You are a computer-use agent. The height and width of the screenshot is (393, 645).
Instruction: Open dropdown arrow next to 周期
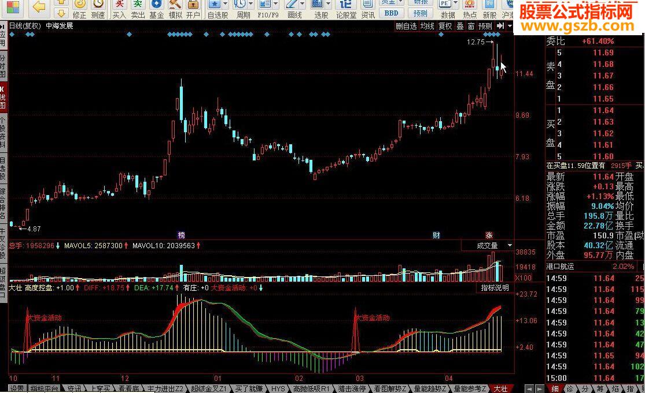tap(250, 4)
